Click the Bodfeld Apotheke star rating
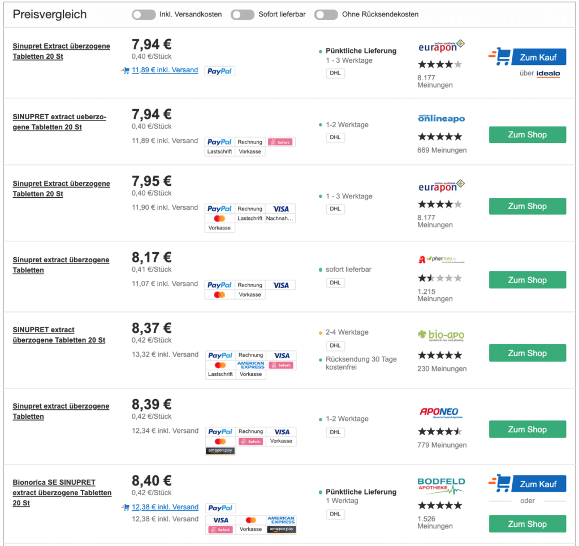 point(440,505)
